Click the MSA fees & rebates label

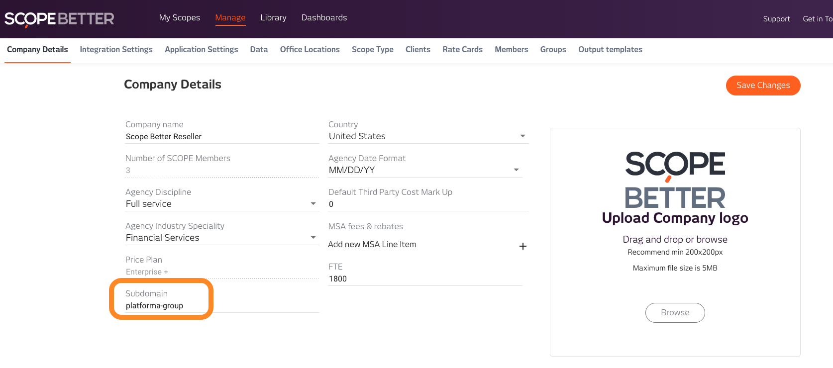point(366,226)
